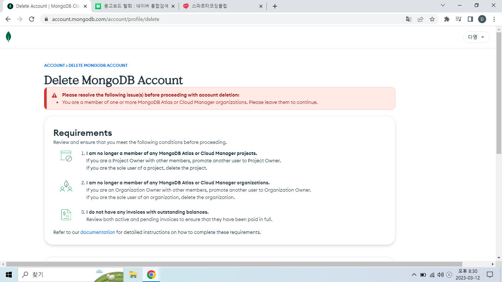The height and width of the screenshot is (282, 502).
Task: Open File Explorer from the taskbar
Action: point(133,275)
